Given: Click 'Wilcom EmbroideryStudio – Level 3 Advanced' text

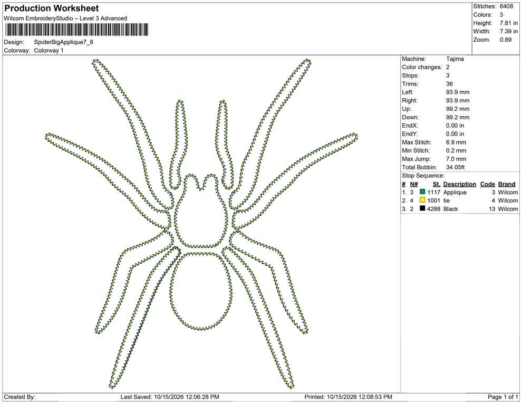Looking at the screenshot, I should click(x=65, y=18).
